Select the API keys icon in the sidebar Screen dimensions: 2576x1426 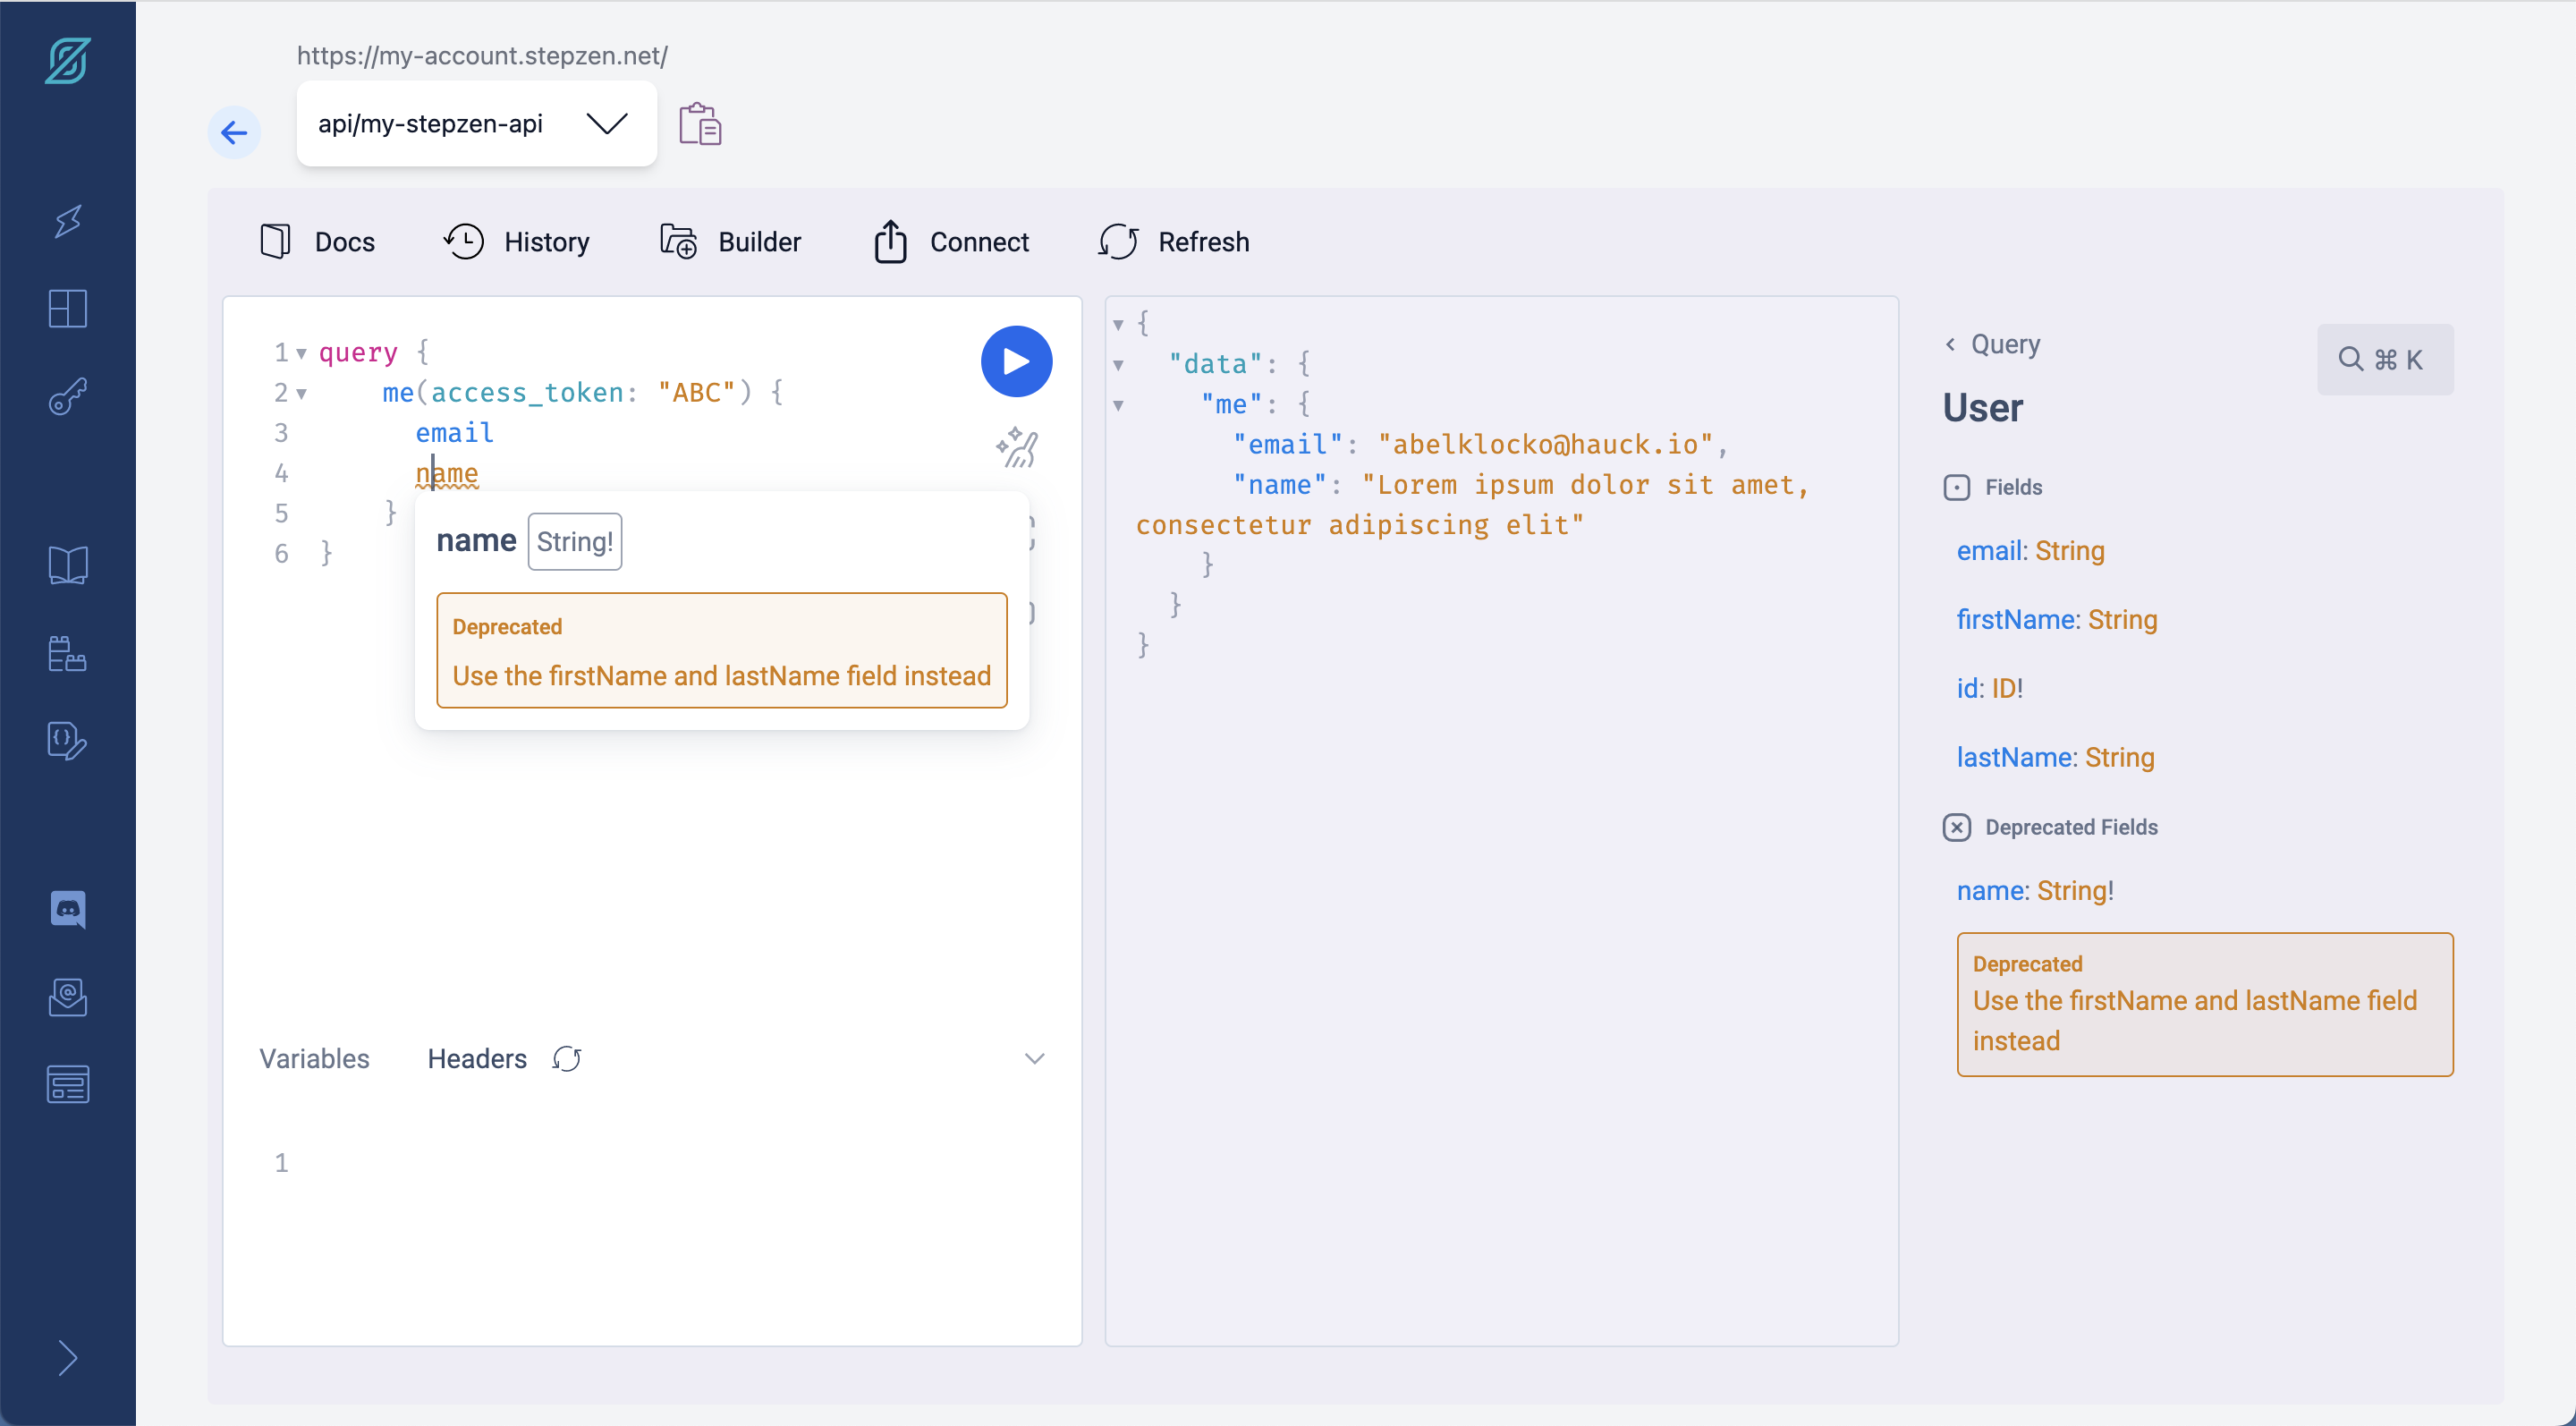tap(67, 397)
